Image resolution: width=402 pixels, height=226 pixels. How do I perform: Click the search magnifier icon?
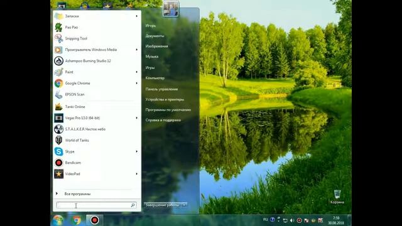(133, 205)
